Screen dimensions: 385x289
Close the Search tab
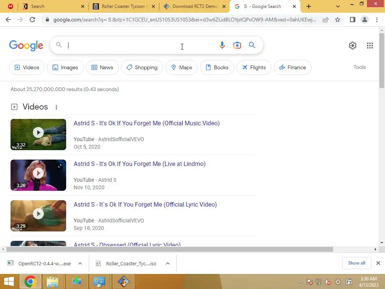83,6
